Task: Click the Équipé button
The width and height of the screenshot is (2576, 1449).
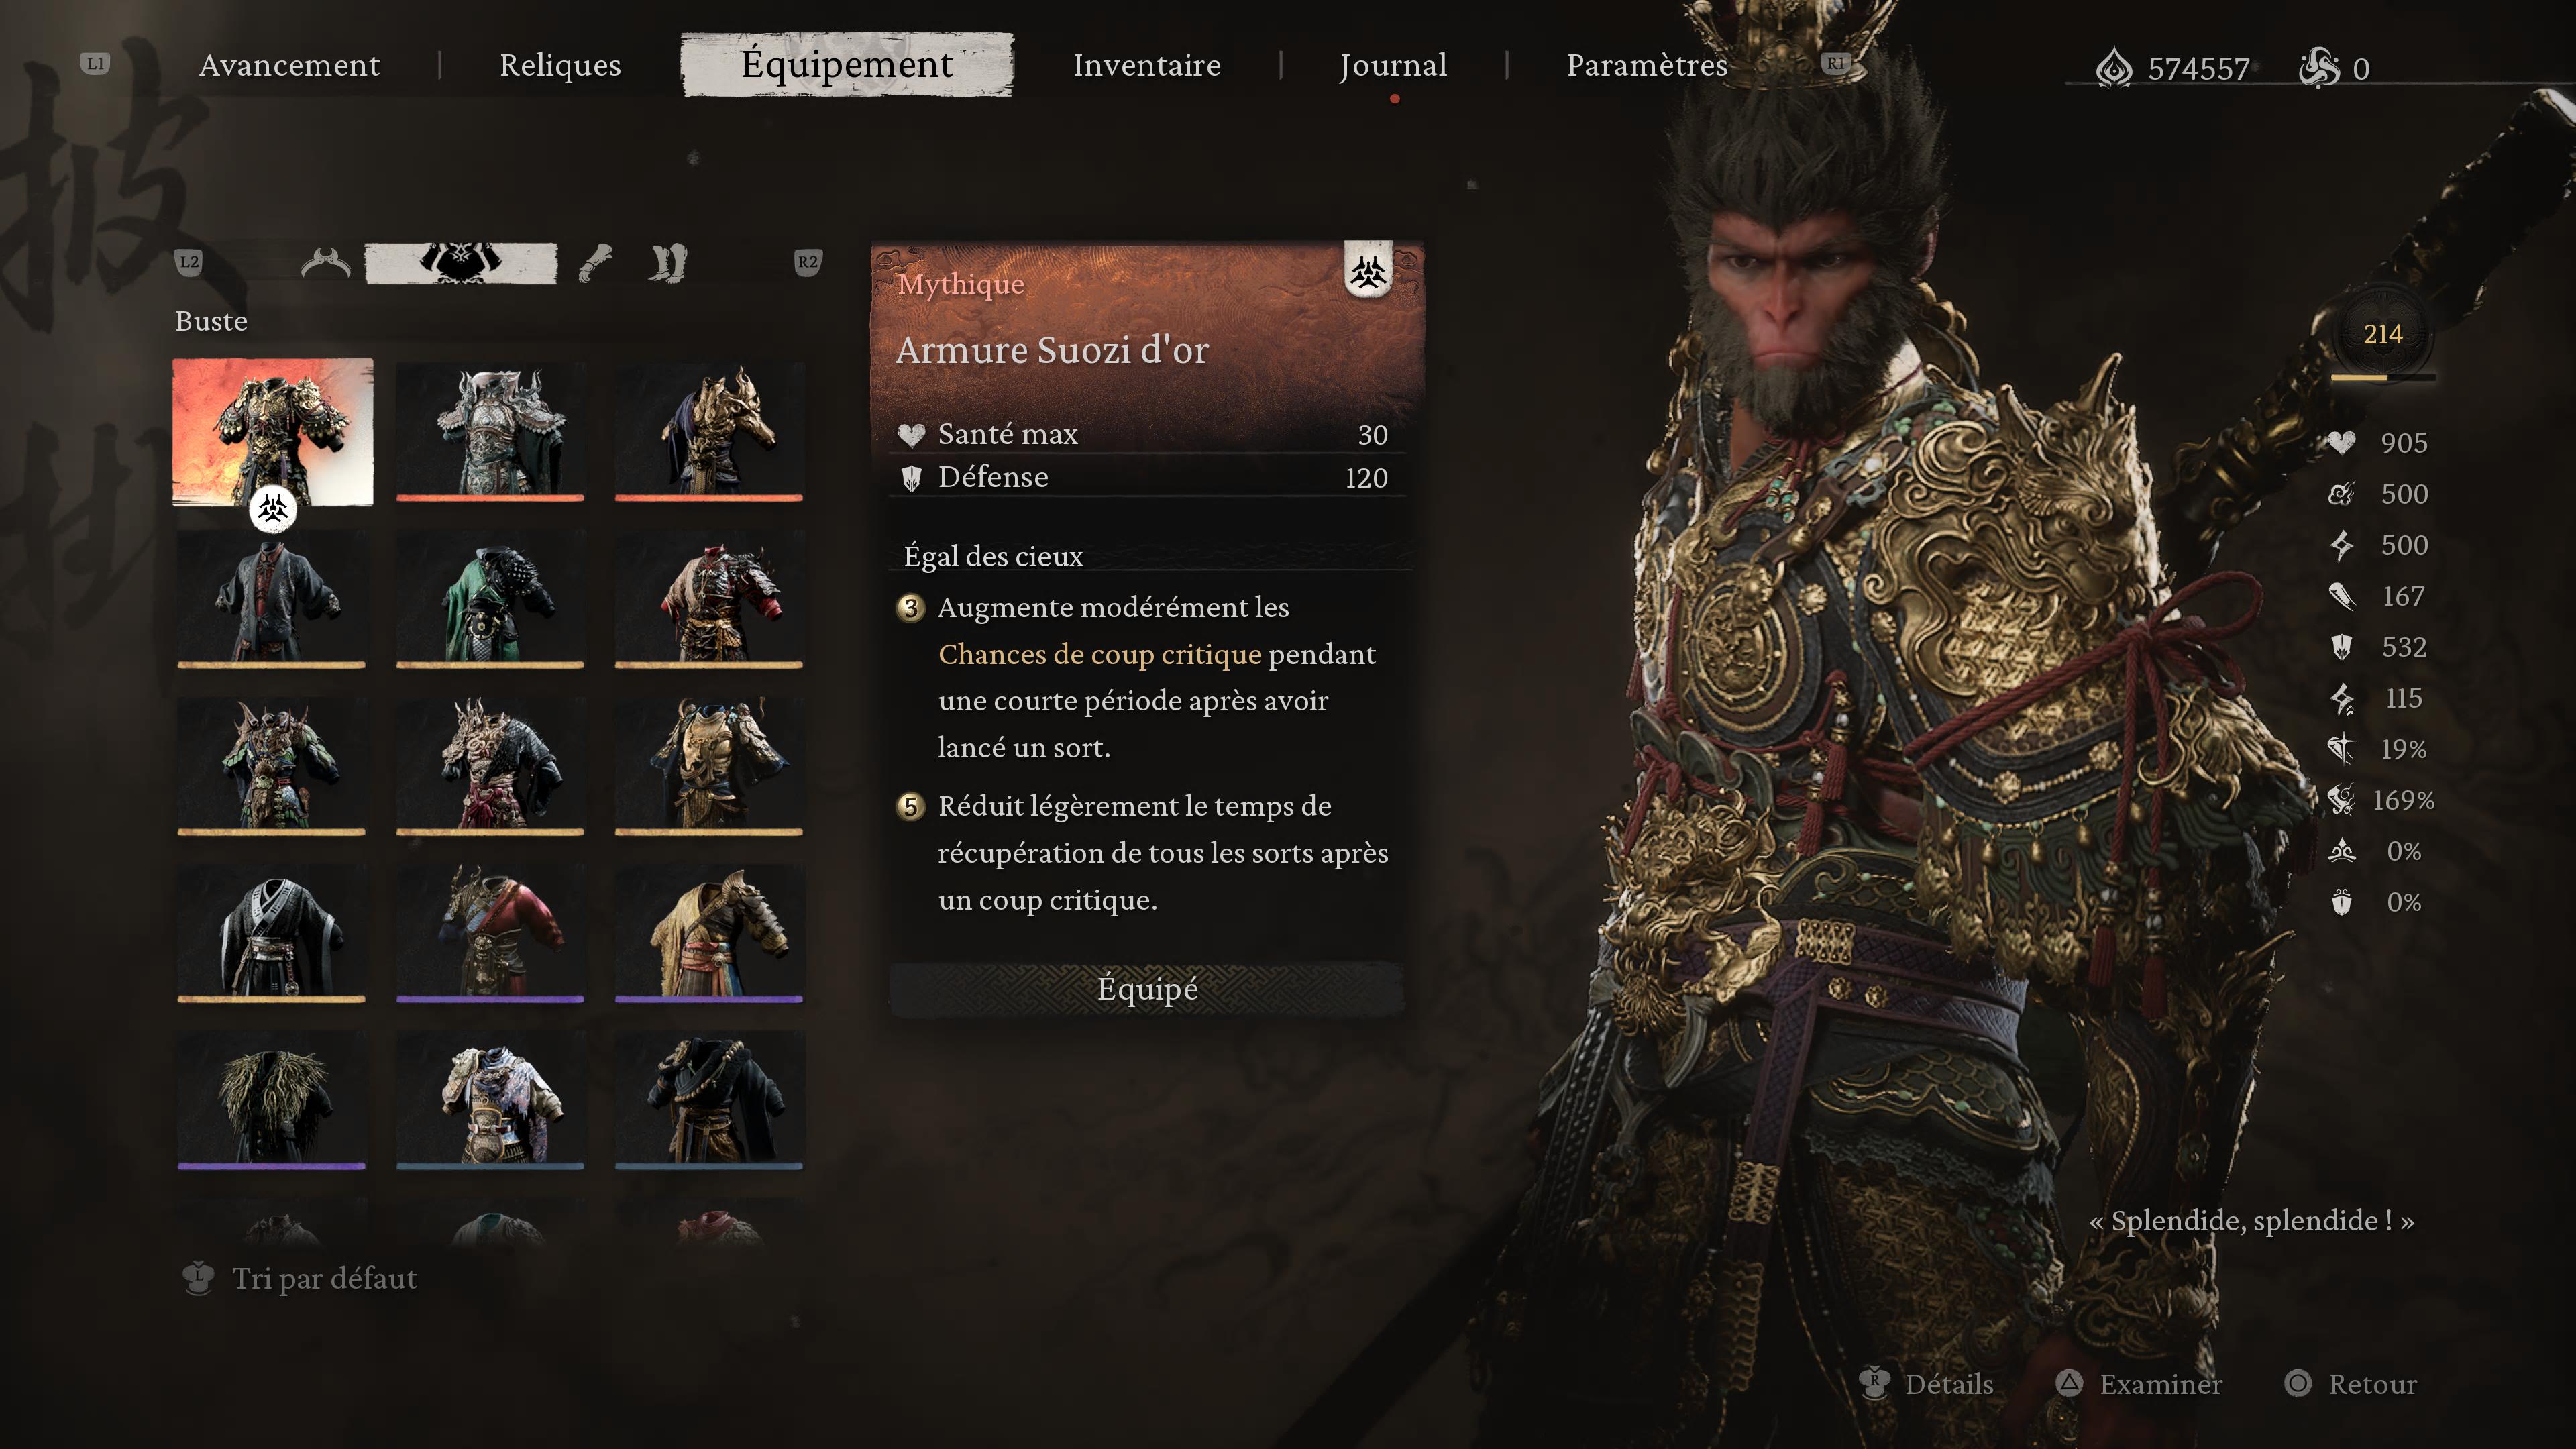Action: 1147,989
